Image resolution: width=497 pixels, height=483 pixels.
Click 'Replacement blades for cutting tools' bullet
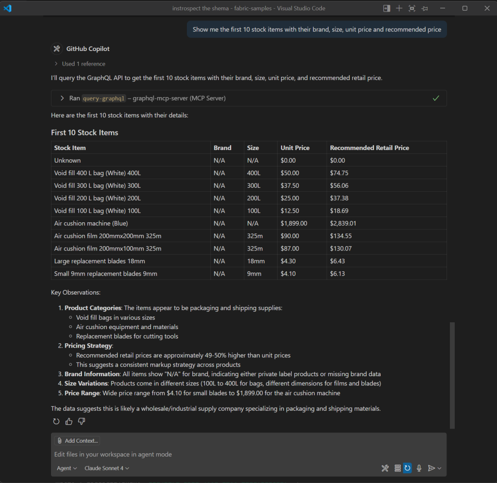pyautogui.click(x=127, y=336)
